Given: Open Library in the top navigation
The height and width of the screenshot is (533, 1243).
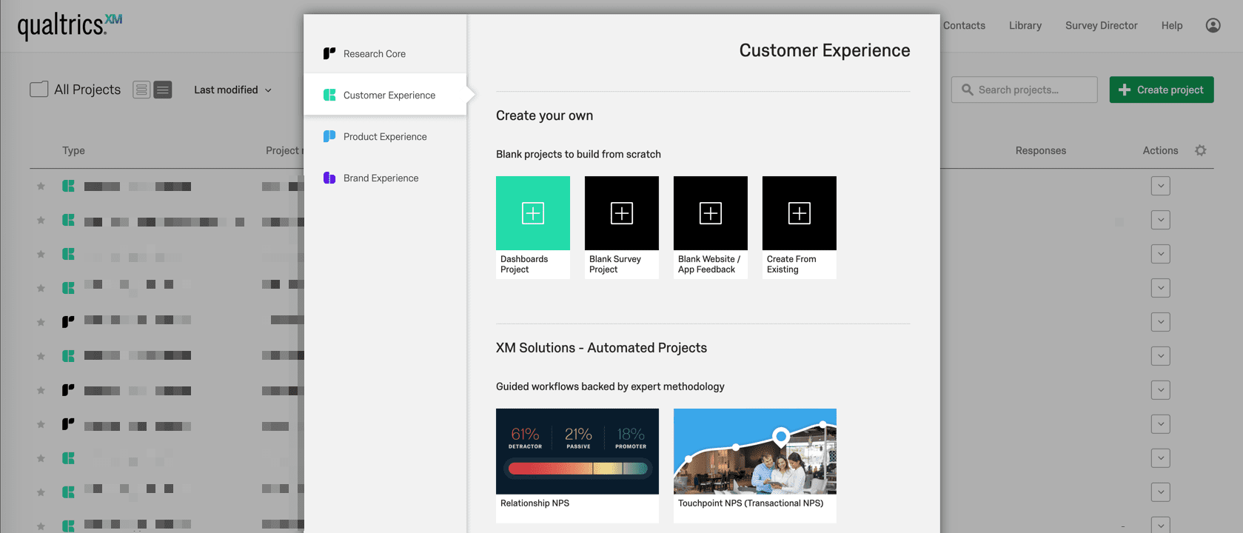Looking at the screenshot, I should [x=1025, y=25].
